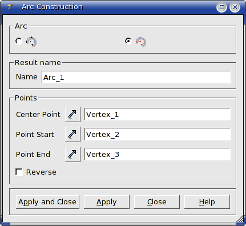Click the Close button at the bottom
Image resolution: width=246 pixels, height=226 pixels.
[157, 202]
